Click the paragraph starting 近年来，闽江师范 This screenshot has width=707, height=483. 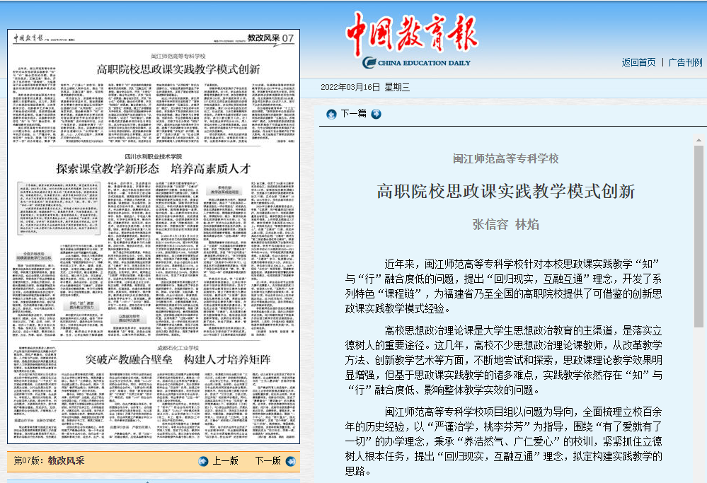point(504,286)
